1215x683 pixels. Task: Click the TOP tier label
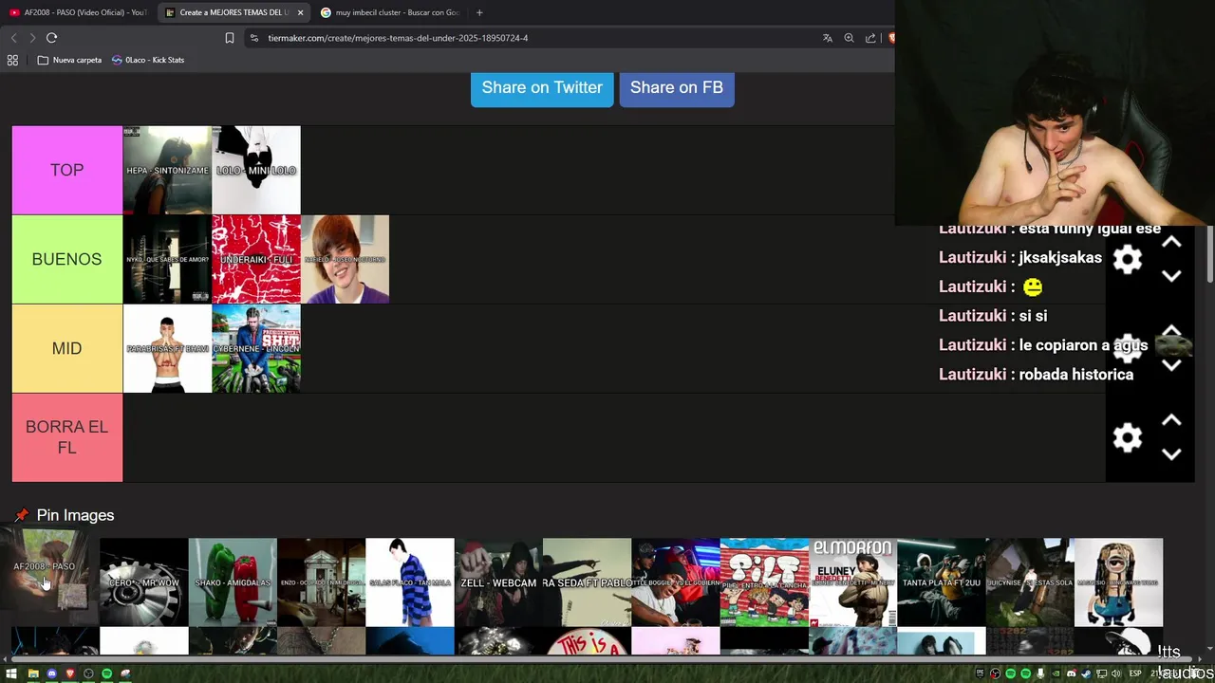coord(66,170)
